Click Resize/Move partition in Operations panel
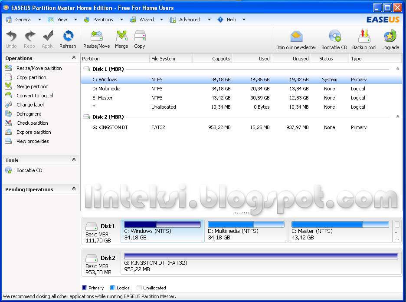The height and width of the screenshot is (302, 406). (39, 68)
